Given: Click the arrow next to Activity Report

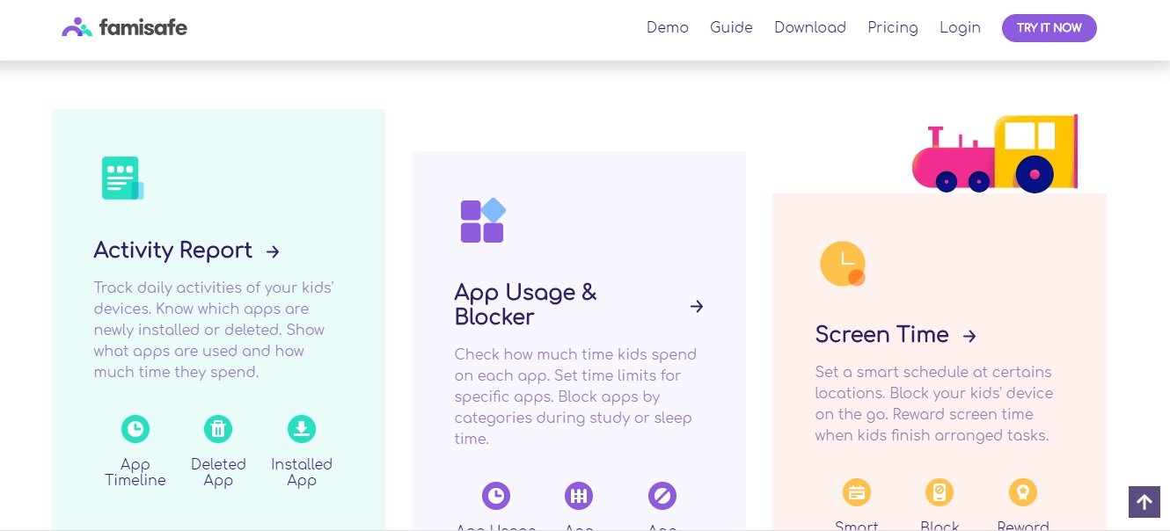Looking at the screenshot, I should tap(273, 251).
